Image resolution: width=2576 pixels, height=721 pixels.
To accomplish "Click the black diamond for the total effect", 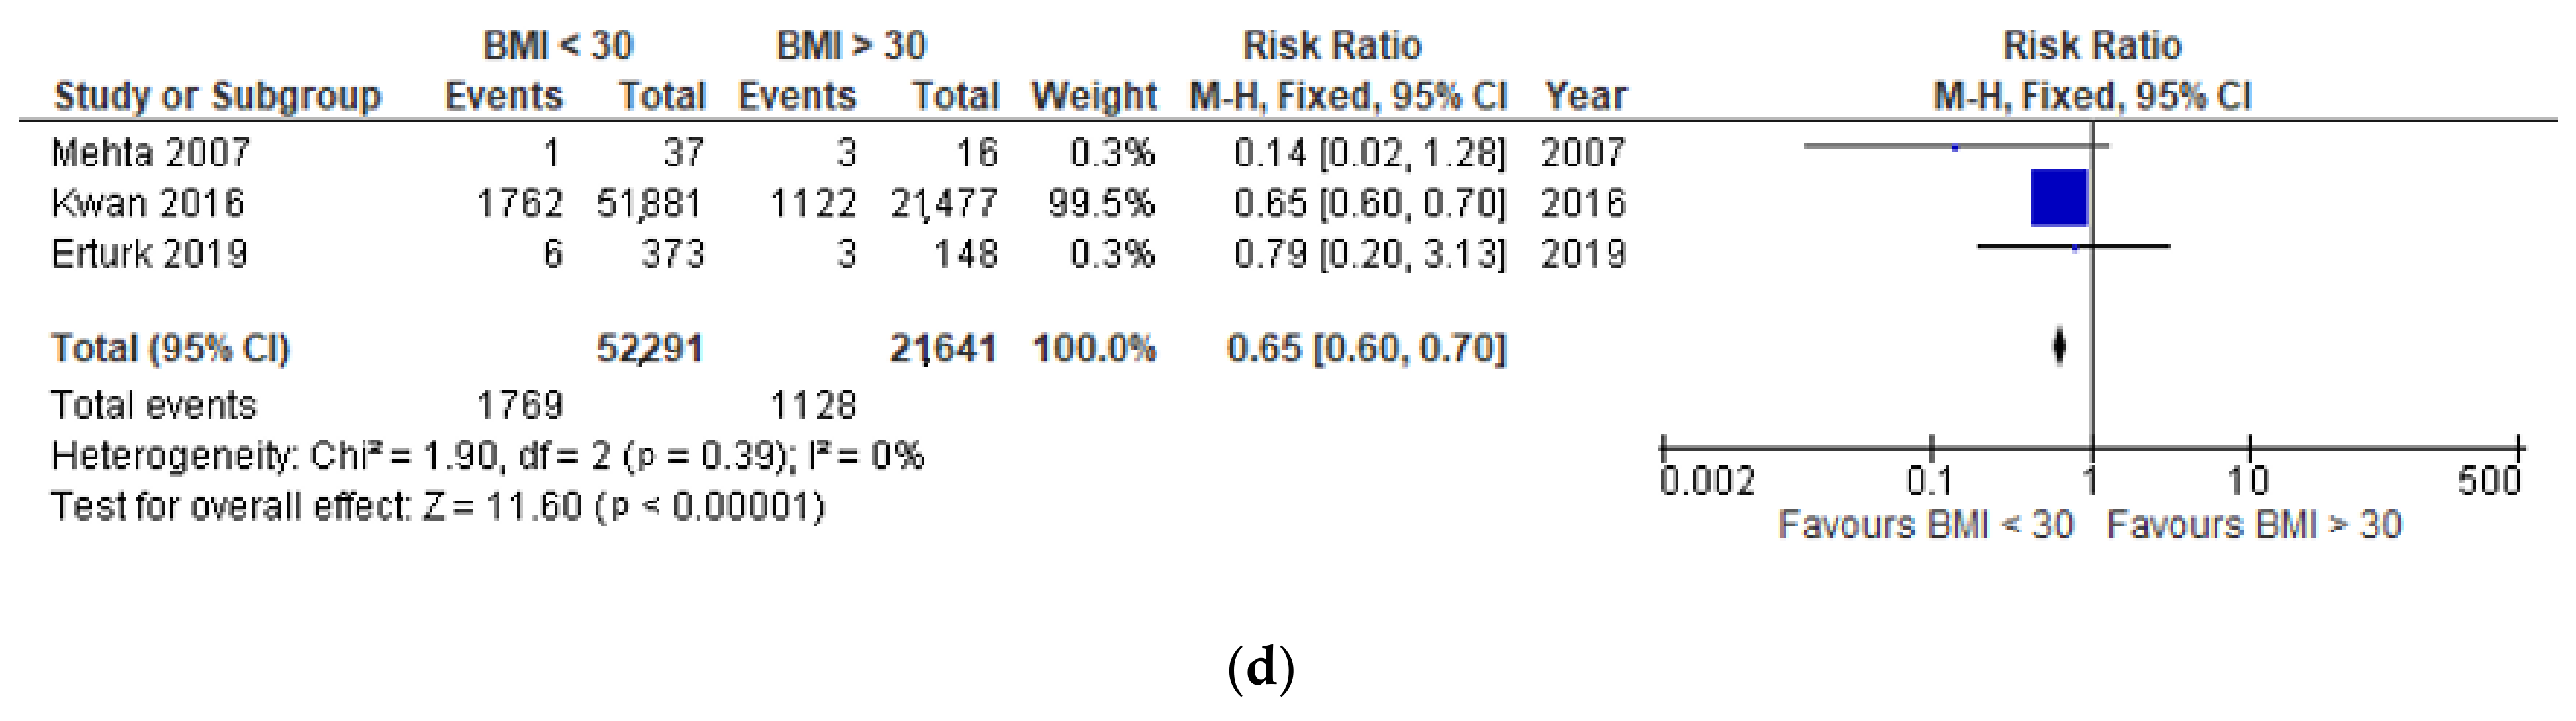I will click(2059, 347).
